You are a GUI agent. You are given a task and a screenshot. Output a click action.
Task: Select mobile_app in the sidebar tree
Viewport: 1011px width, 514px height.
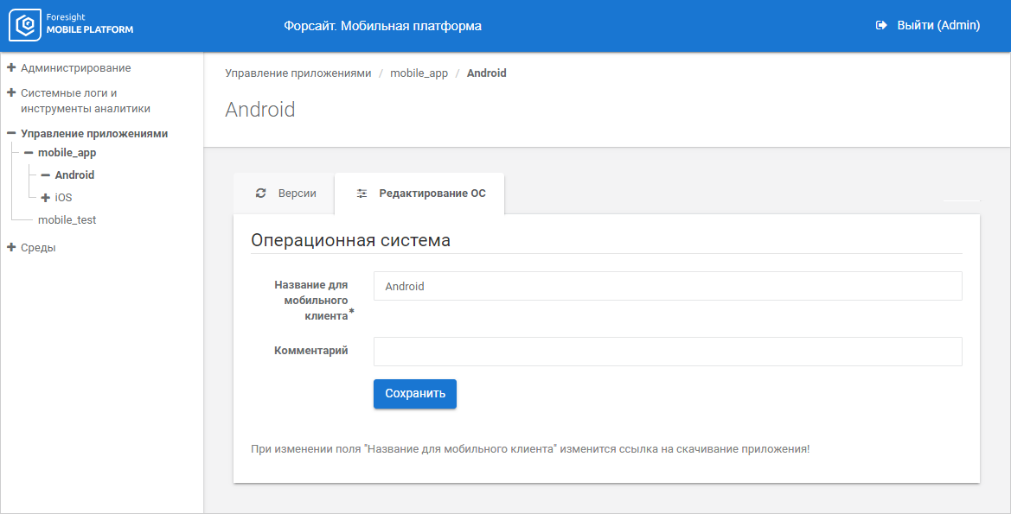[x=67, y=153]
